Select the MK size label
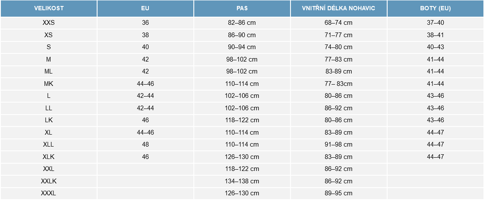The height and width of the screenshot is (200, 486). [x=48, y=84]
